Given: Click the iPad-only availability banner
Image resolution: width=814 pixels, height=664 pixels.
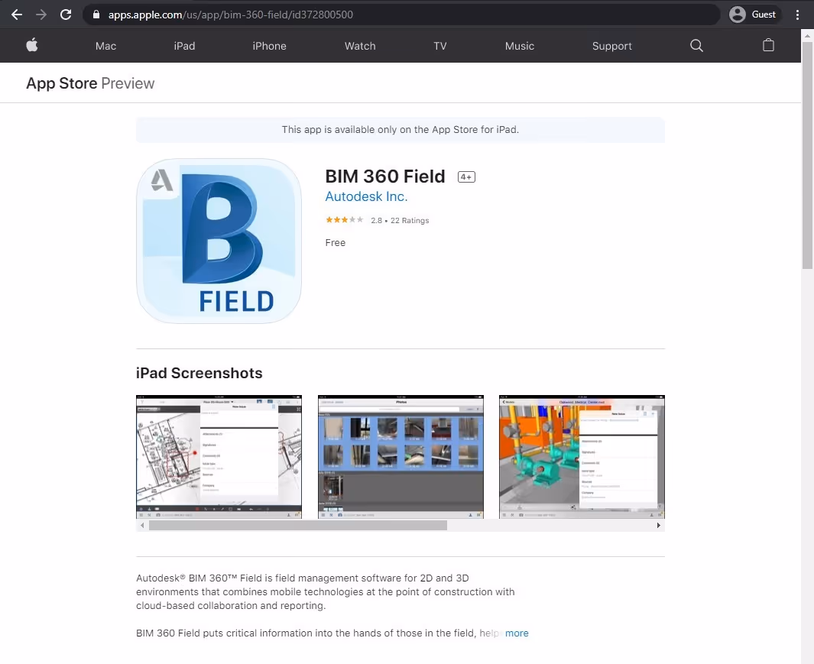Looking at the screenshot, I should point(401,130).
